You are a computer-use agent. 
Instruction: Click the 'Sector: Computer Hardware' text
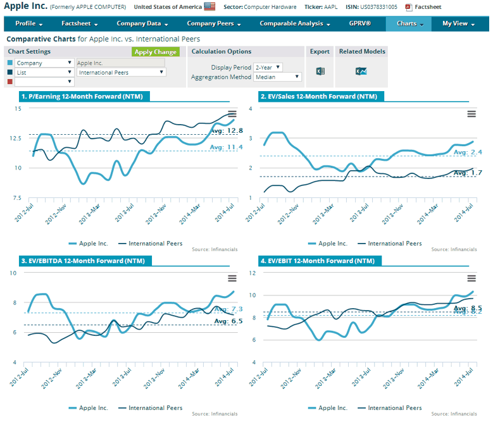tap(260, 7)
